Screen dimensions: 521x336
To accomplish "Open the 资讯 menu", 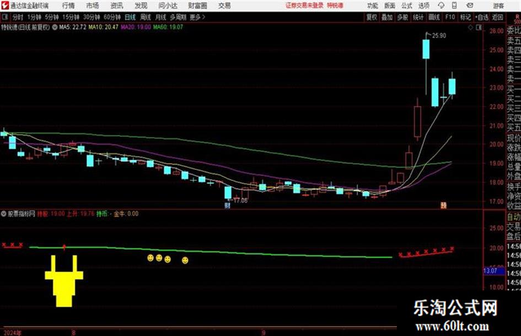I will point(117,6).
